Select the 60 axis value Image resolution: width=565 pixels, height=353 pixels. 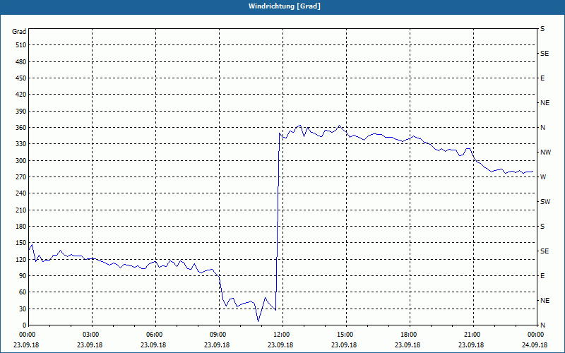pyautogui.click(x=23, y=292)
